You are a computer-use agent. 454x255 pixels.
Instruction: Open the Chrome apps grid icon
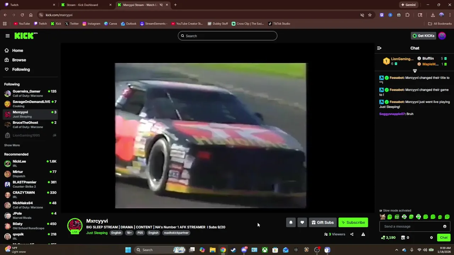pos(5,24)
